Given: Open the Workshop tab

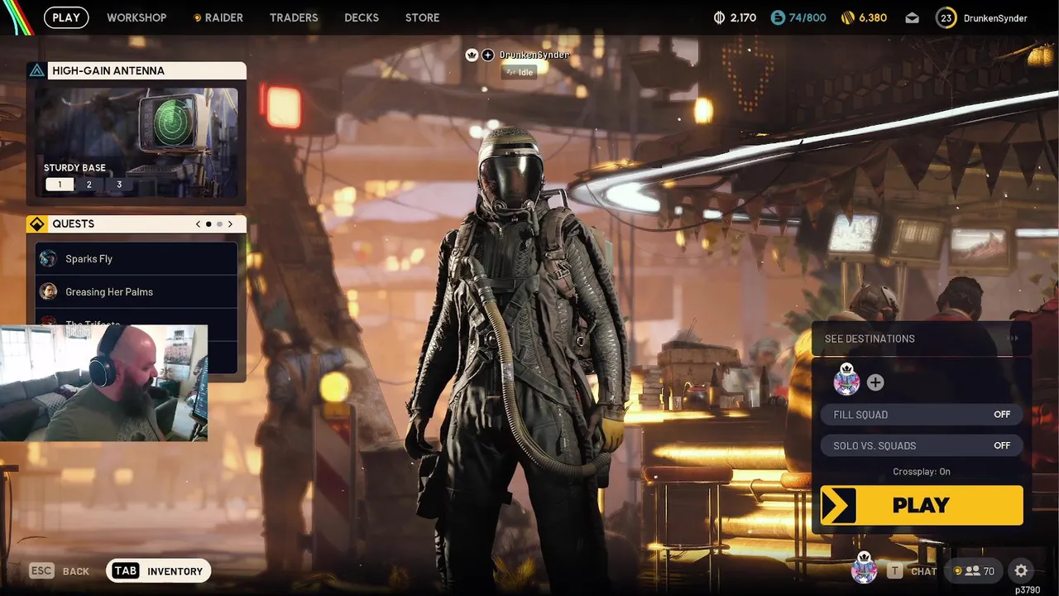Looking at the screenshot, I should [137, 17].
